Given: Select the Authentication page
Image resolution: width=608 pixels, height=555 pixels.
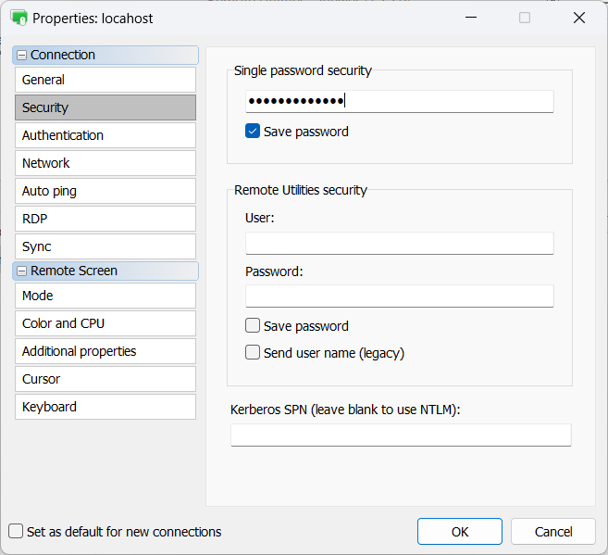Looking at the screenshot, I should pyautogui.click(x=105, y=135).
